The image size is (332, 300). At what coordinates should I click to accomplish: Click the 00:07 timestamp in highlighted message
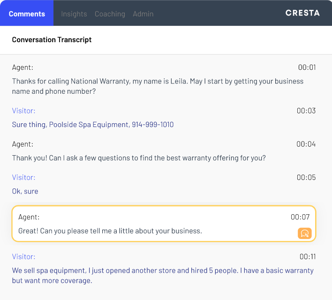tap(300, 217)
